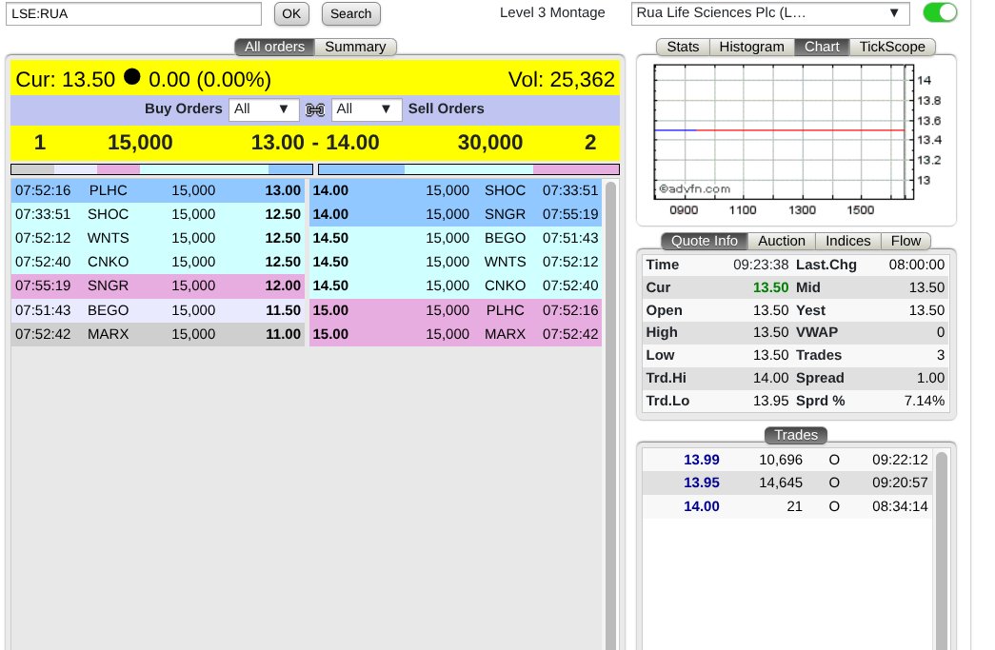The image size is (995, 650).
Task: Click the 30,000 total sell size
Action: 490,143
